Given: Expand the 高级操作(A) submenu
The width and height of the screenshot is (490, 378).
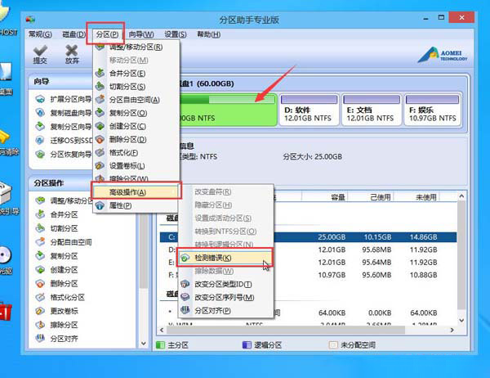Looking at the screenshot, I should tap(136, 192).
